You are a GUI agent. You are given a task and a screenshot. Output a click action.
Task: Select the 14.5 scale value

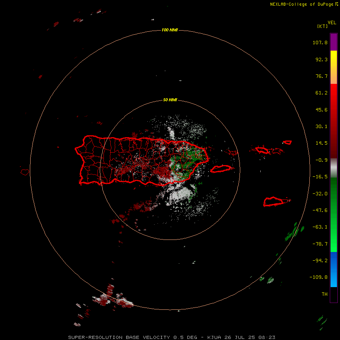tap(321, 143)
